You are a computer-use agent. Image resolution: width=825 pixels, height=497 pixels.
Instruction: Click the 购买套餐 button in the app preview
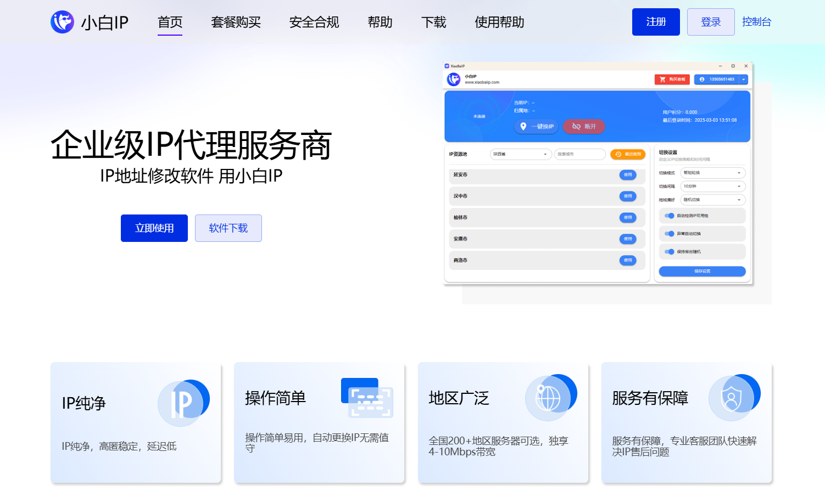coord(672,80)
